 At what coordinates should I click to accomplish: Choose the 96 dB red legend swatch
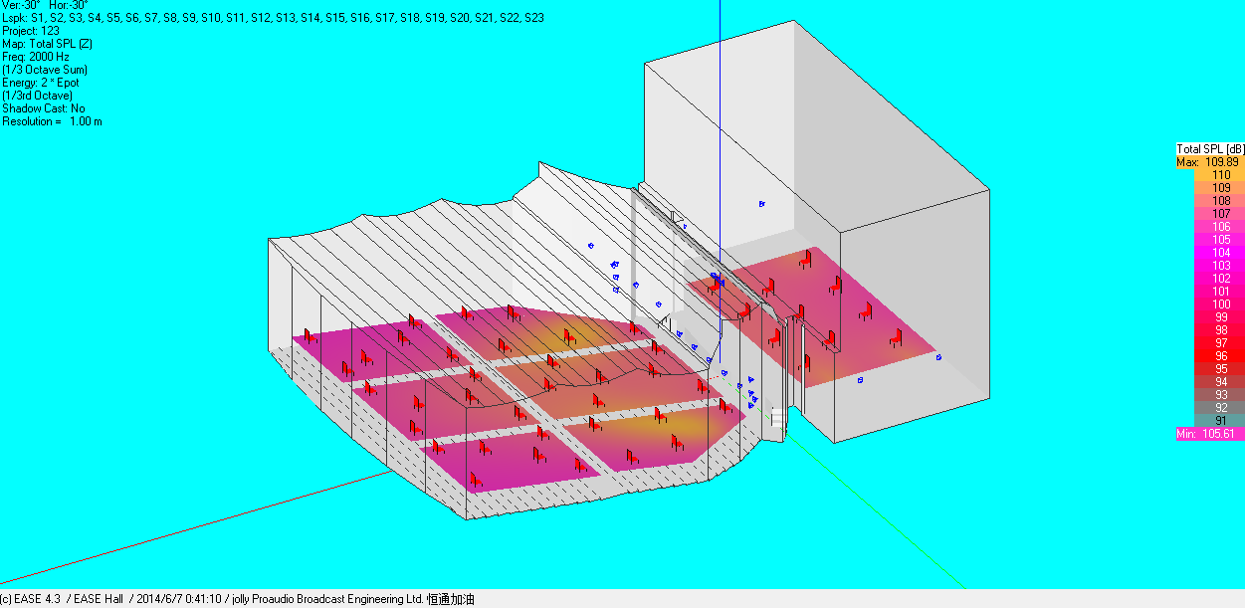(x=1210, y=356)
